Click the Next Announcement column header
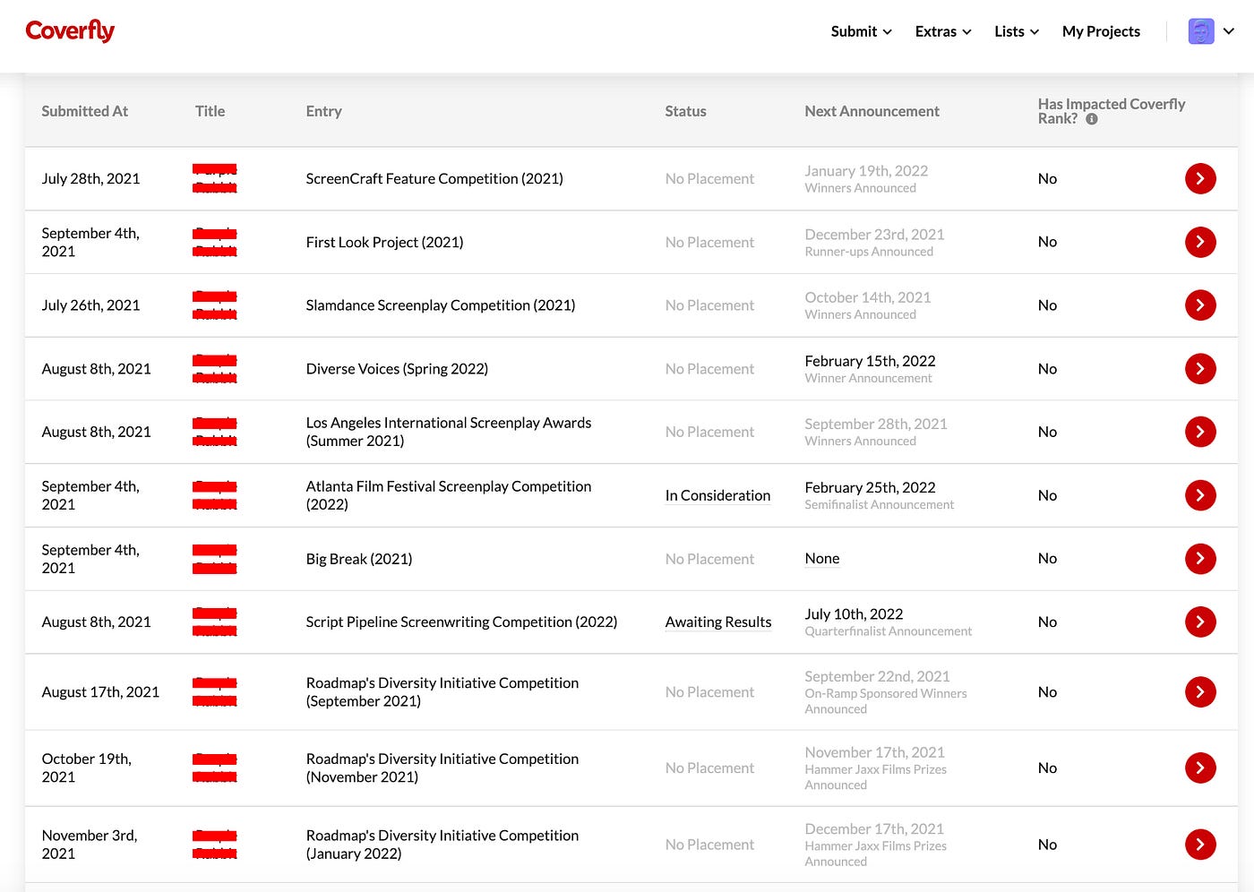Screen dimensions: 1254x892 pyautogui.click(x=872, y=111)
